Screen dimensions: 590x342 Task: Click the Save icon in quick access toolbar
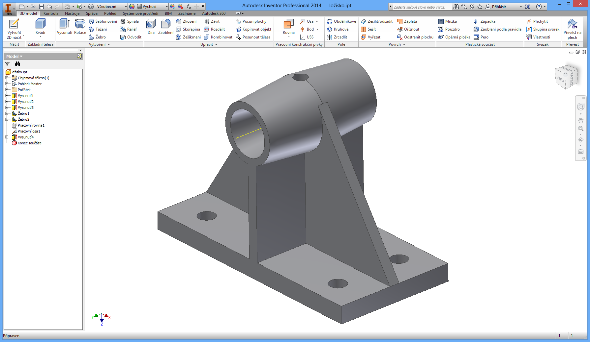[x=42, y=7]
